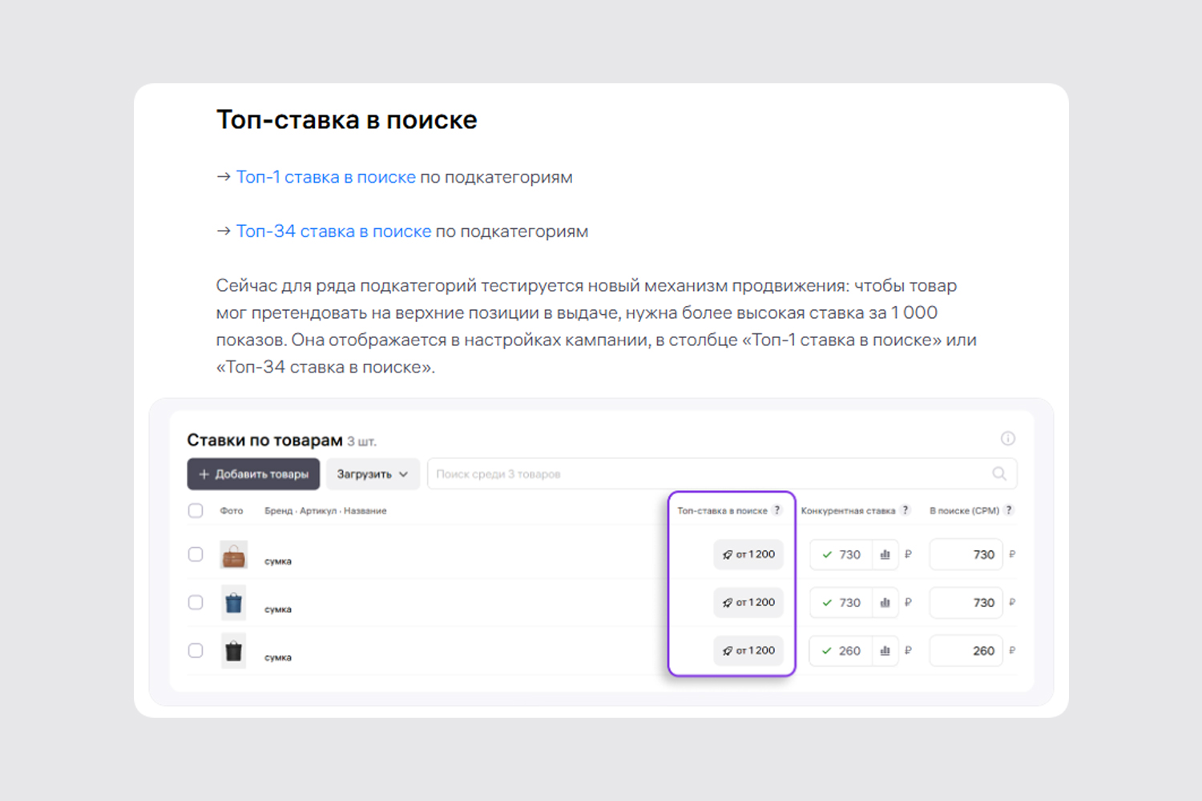Image resolution: width=1202 pixels, height=801 pixels.
Task: Open the «Топ-1 ставка в поиске» link
Action: (x=325, y=177)
